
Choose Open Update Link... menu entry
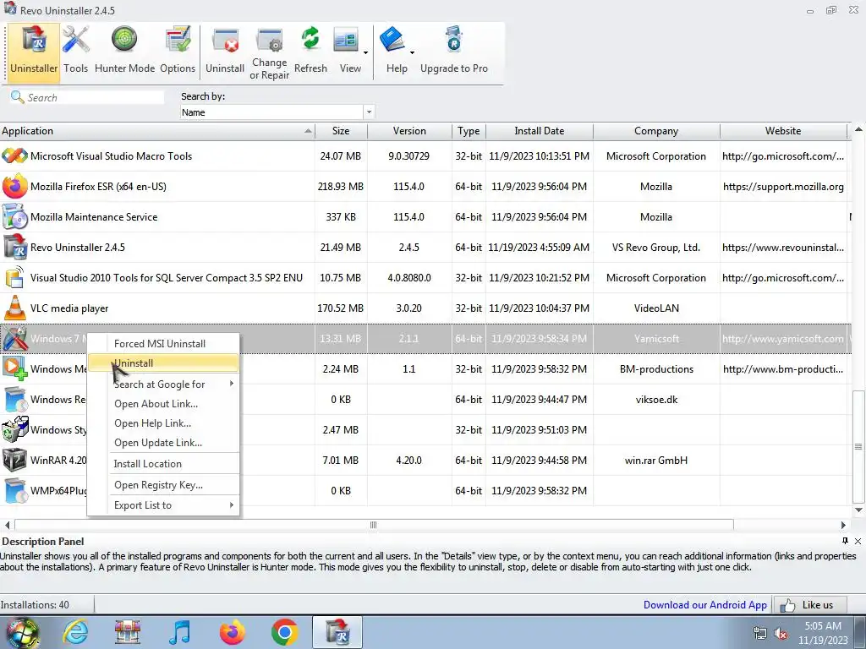163,443
